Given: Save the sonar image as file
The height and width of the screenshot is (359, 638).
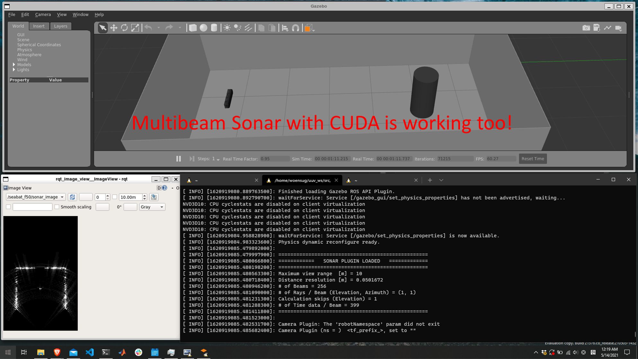Looking at the screenshot, I should point(154,197).
